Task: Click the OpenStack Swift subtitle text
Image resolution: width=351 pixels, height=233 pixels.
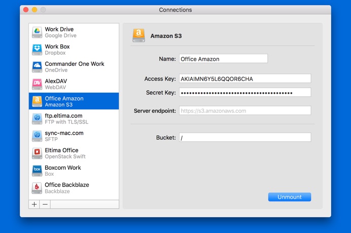Action: pos(65,157)
